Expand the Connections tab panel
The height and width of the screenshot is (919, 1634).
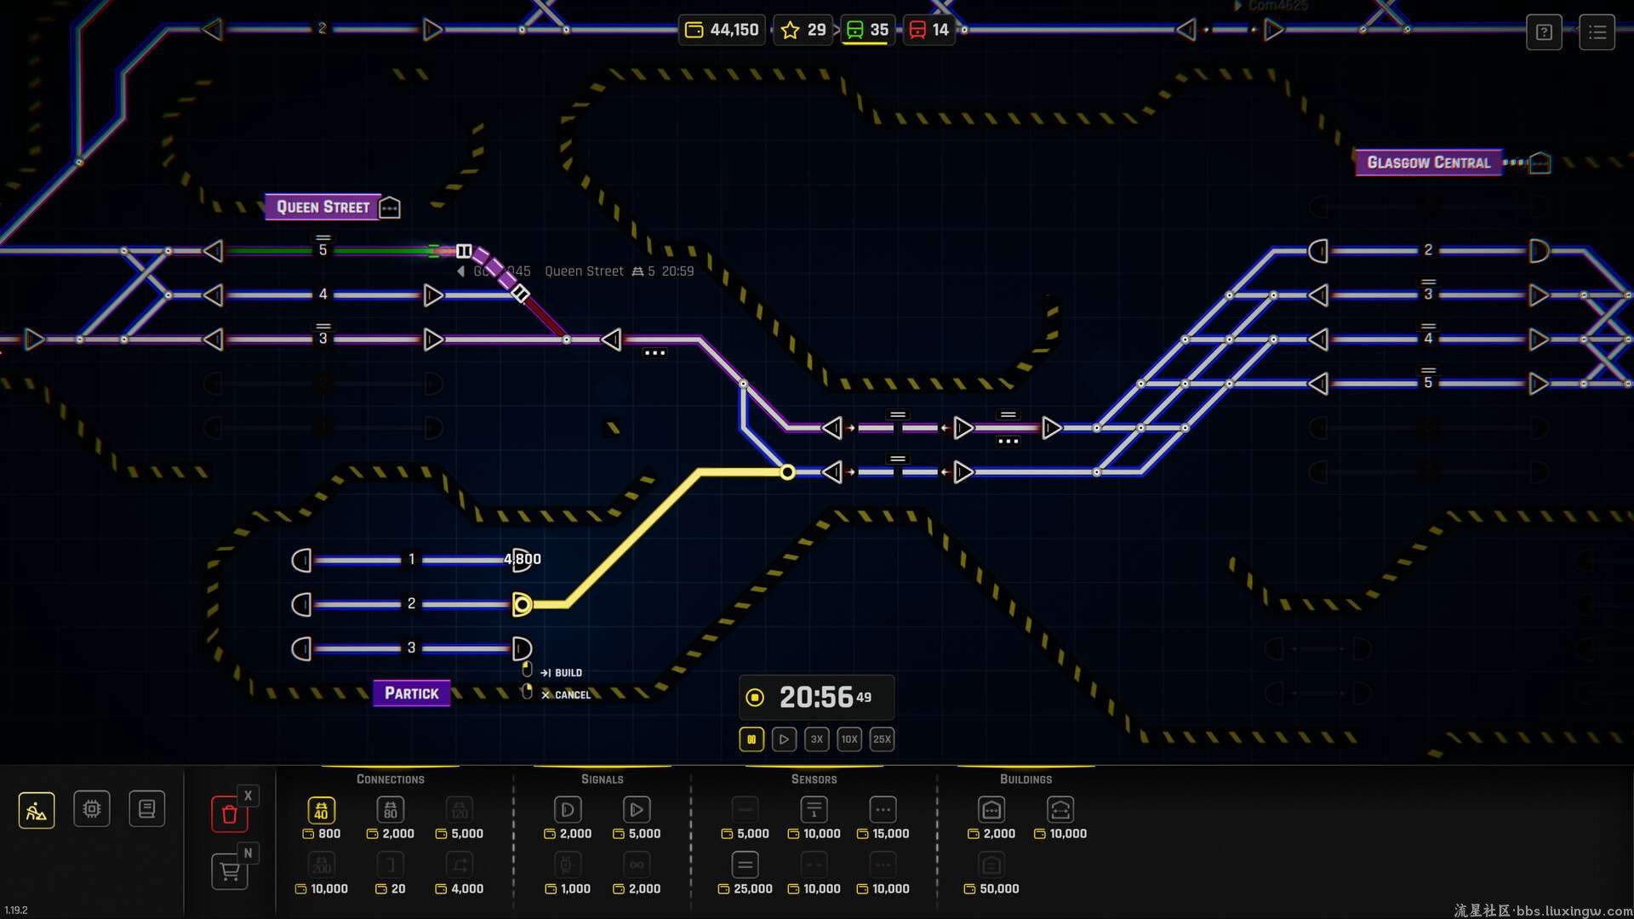pos(390,778)
